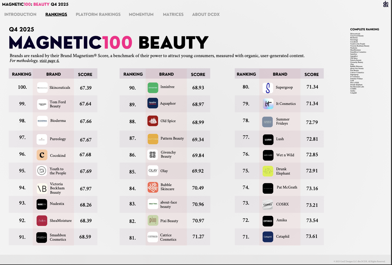The height and width of the screenshot is (265, 392).
Task: Click the SheaMoisture red logo
Action: (42, 220)
